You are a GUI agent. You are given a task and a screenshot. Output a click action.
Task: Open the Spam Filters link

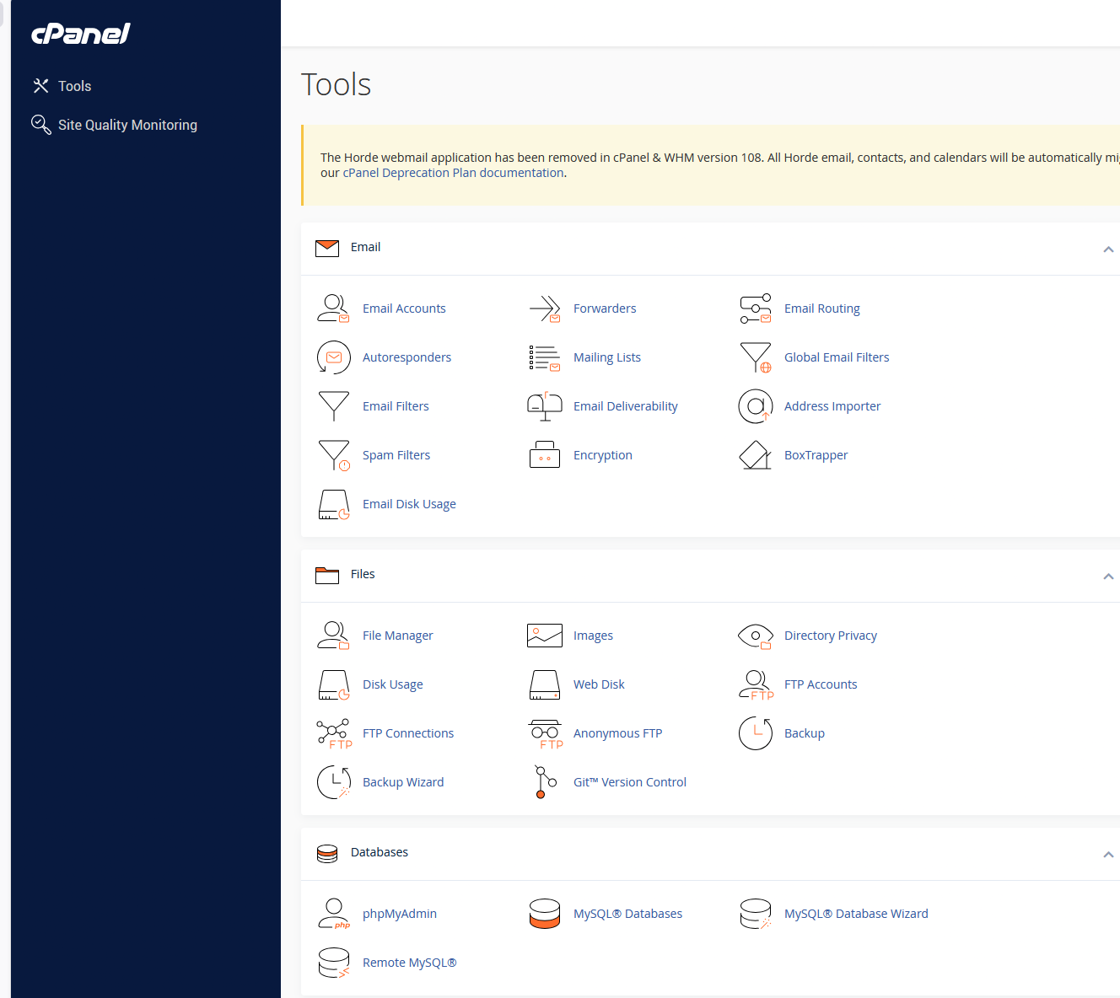point(396,455)
